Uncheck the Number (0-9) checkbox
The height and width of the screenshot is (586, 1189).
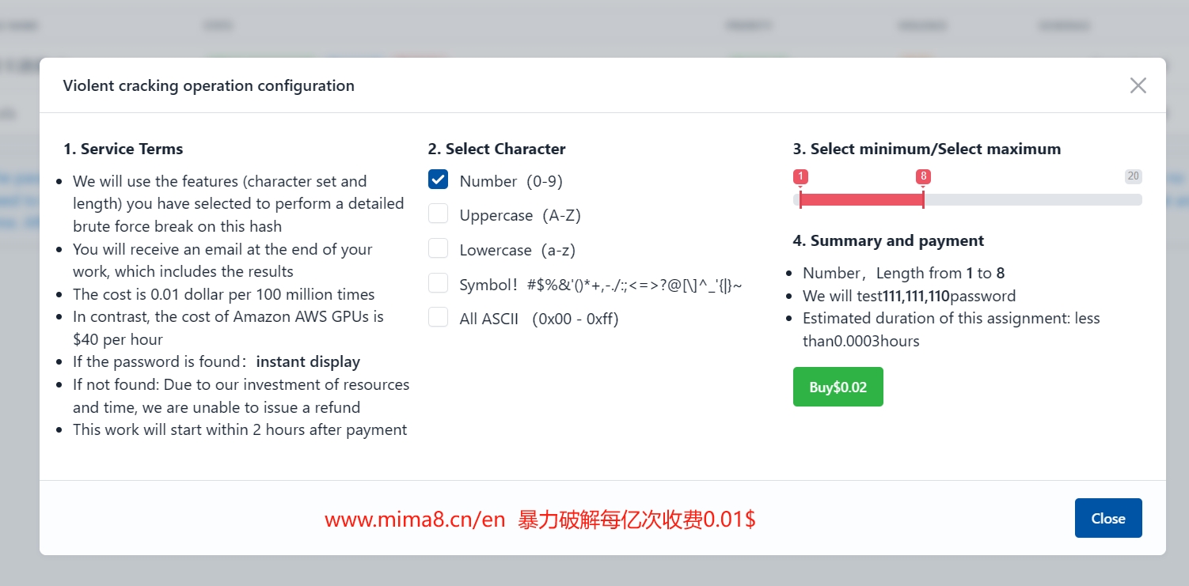(439, 180)
